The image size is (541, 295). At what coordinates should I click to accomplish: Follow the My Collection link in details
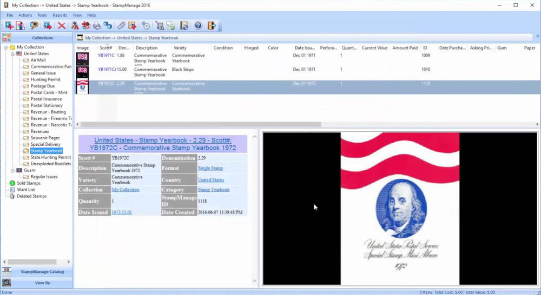(x=126, y=190)
